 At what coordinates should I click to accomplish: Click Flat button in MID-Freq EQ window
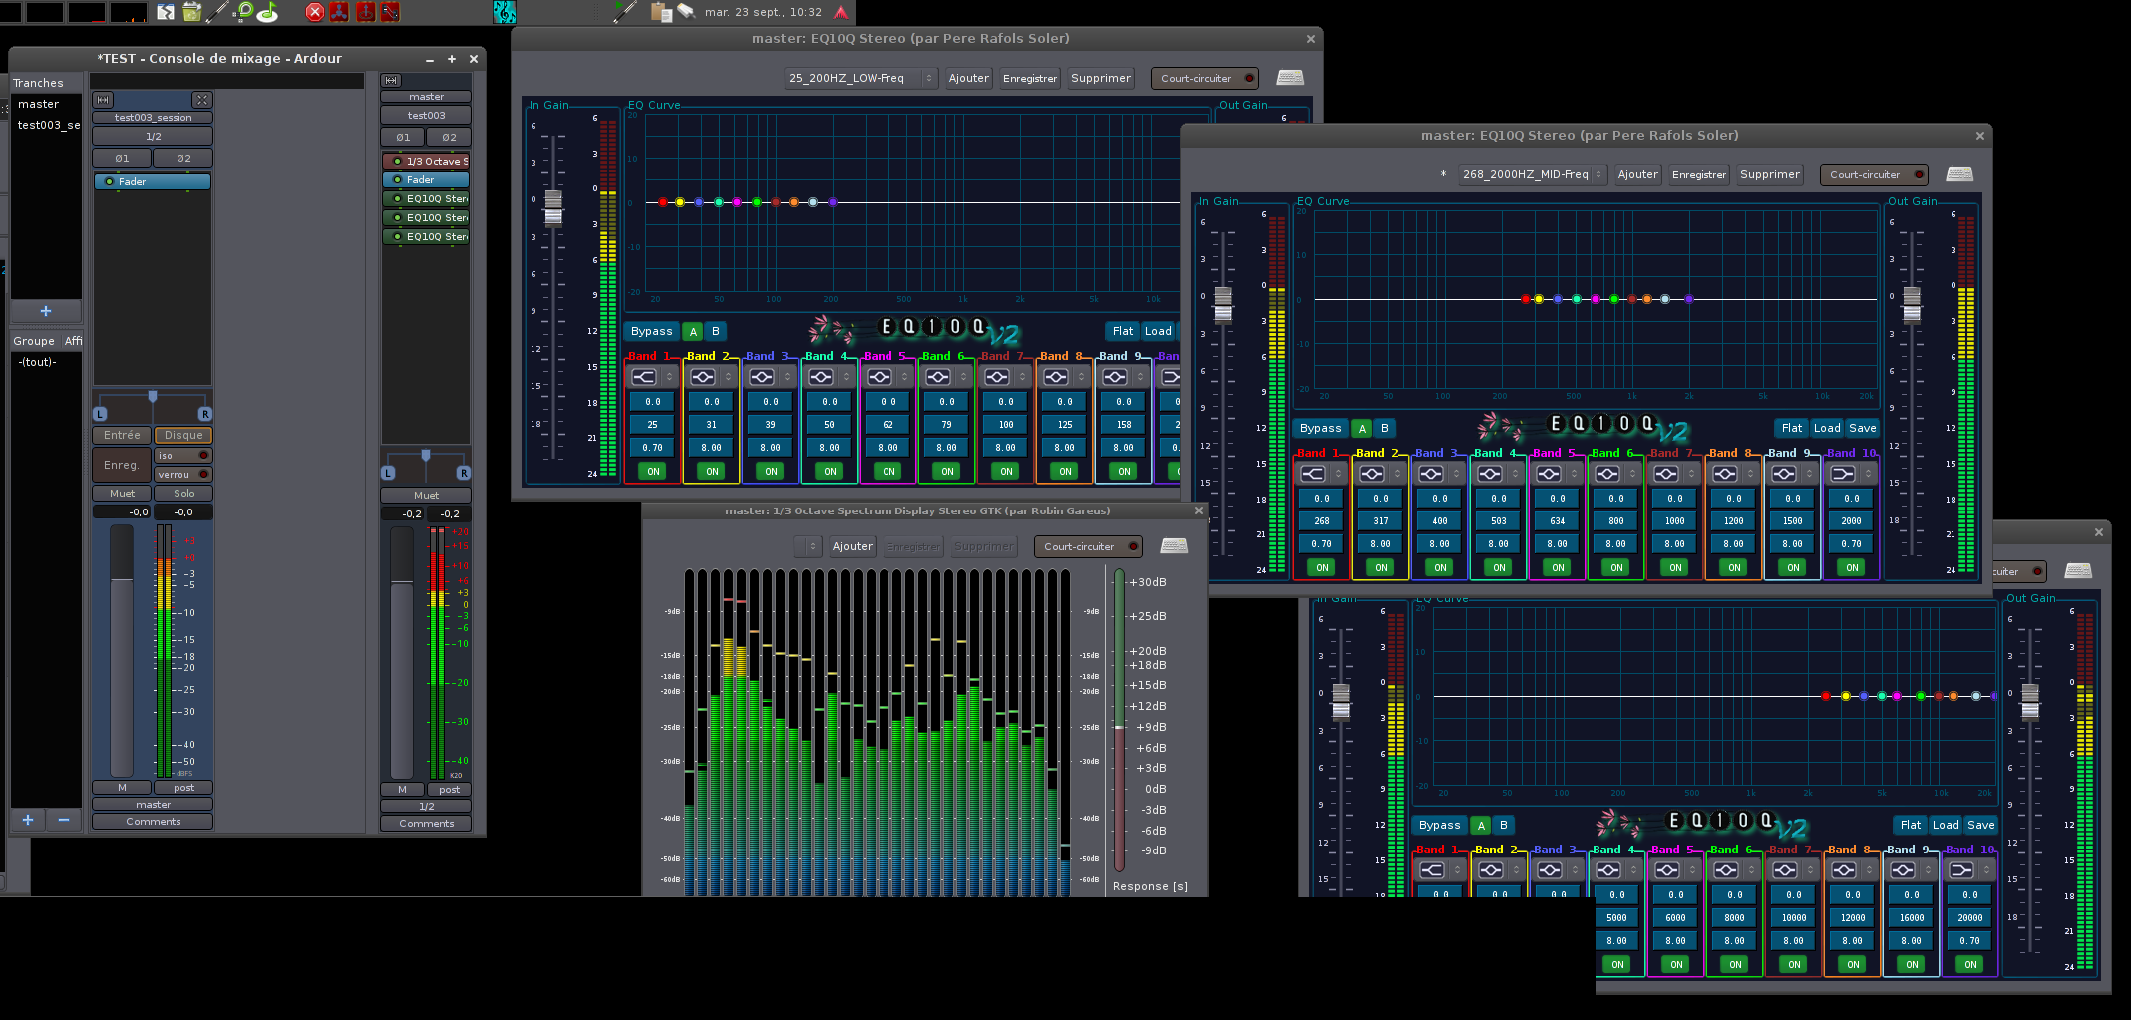click(1791, 428)
